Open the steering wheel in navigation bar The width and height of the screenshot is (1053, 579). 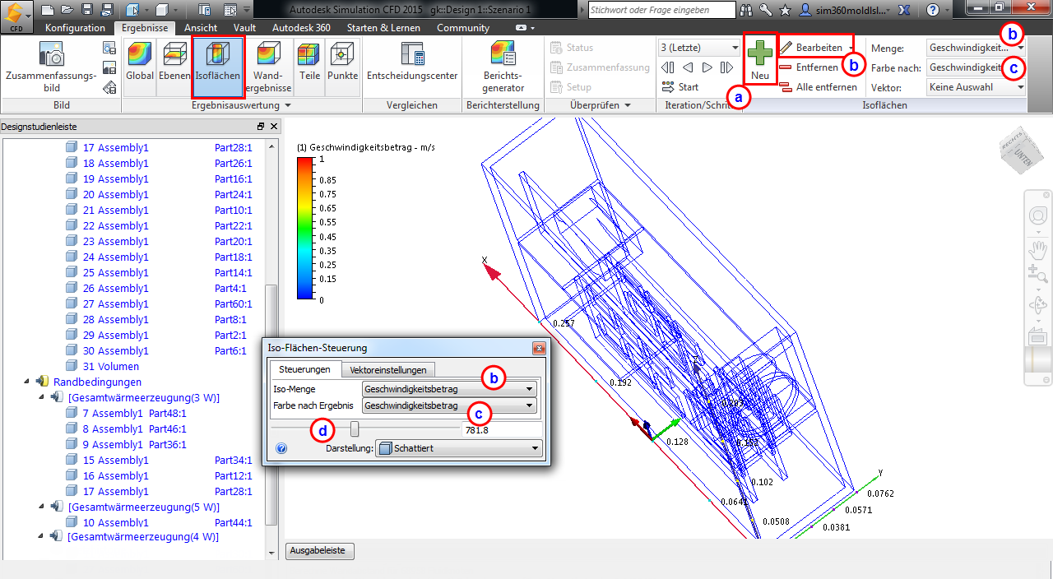[1037, 217]
